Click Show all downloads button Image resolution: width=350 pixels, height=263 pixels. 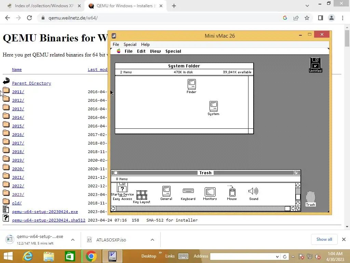(x=324, y=239)
